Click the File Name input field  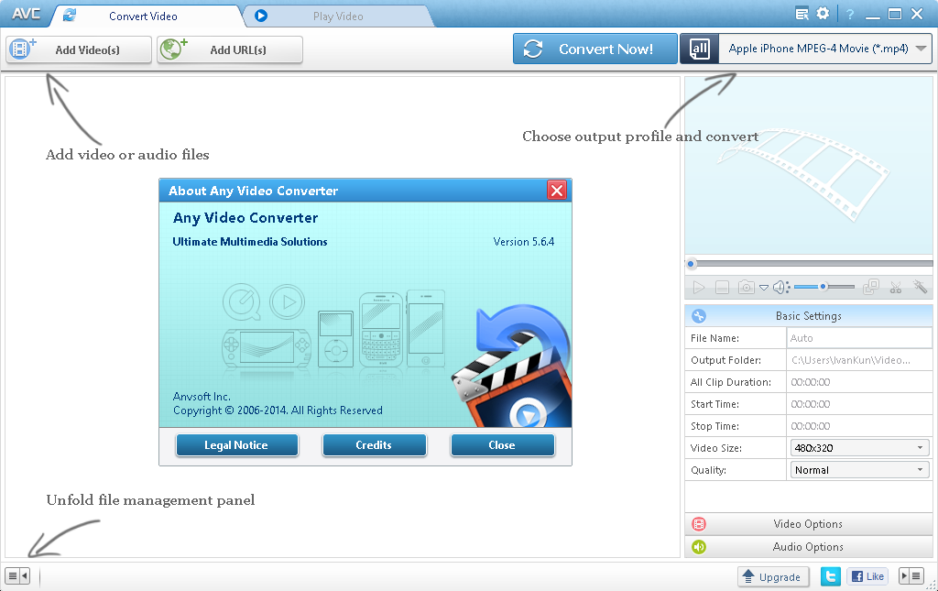(859, 338)
